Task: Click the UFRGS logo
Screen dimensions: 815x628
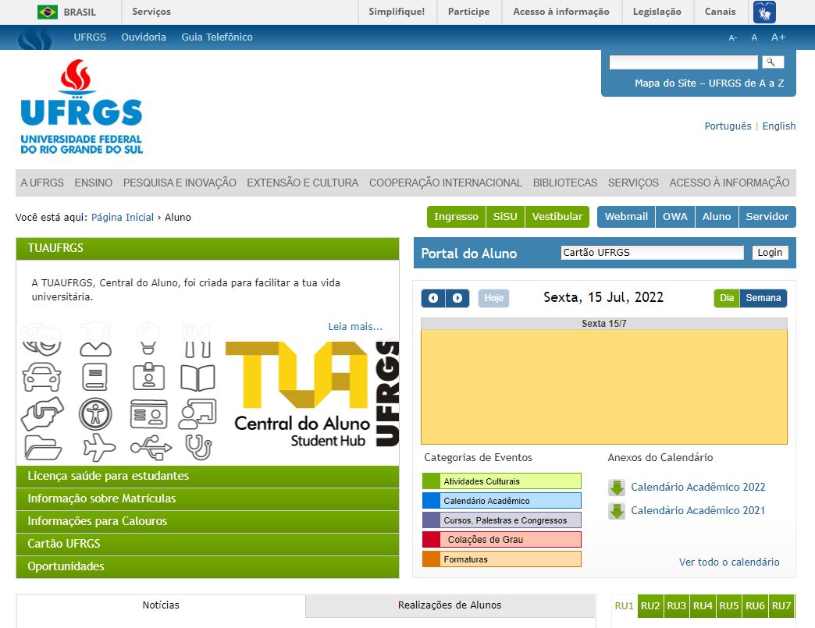Action: 81,106
